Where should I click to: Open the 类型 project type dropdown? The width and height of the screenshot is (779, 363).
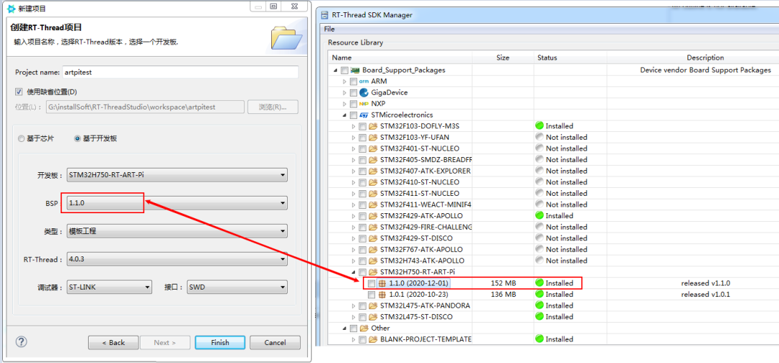[177, 231]
